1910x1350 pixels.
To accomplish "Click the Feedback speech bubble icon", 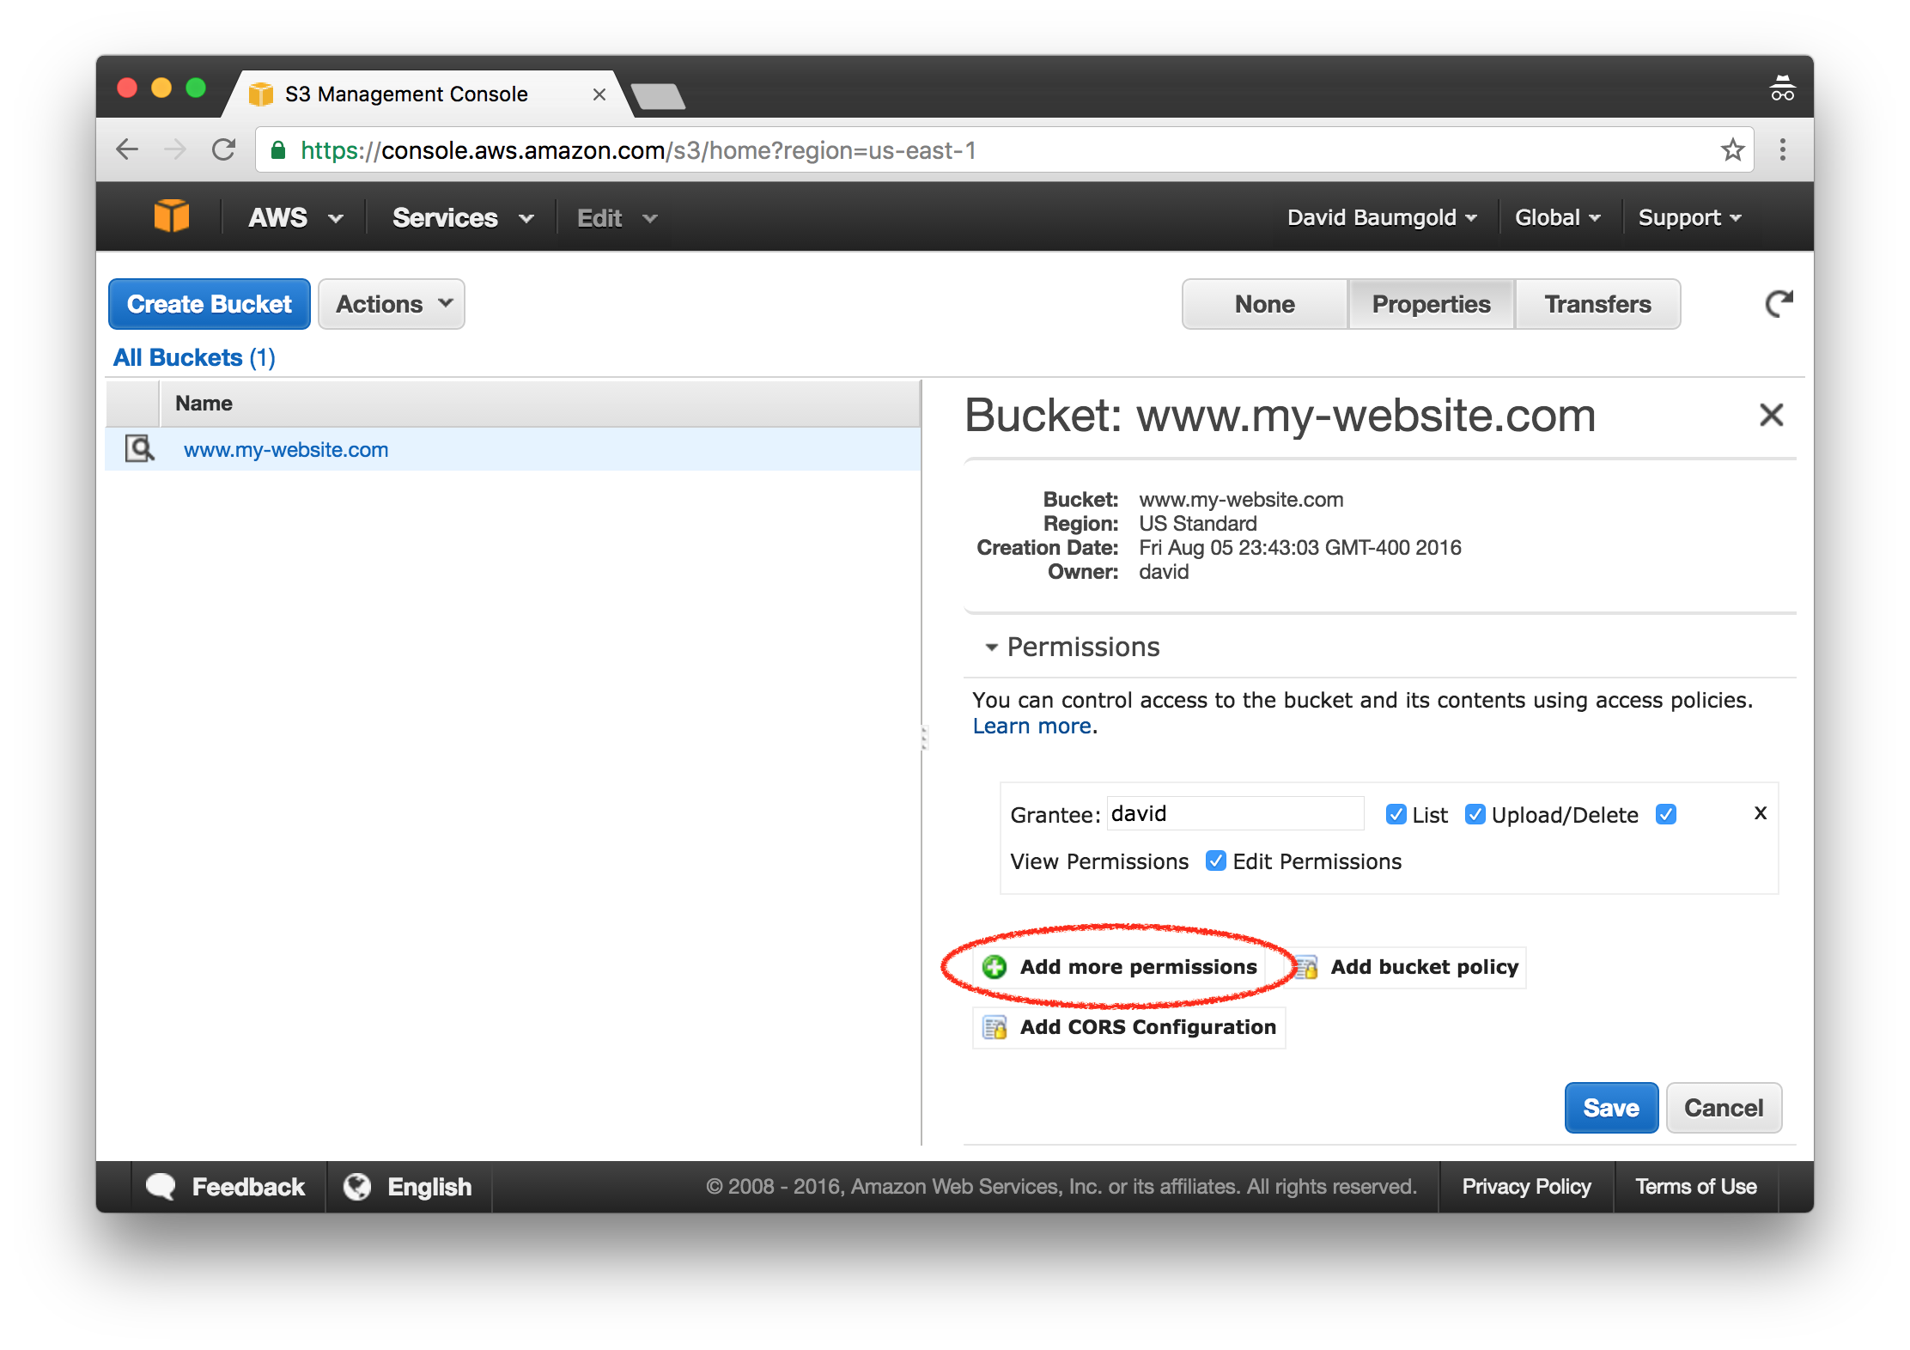I will point(161,1186).
